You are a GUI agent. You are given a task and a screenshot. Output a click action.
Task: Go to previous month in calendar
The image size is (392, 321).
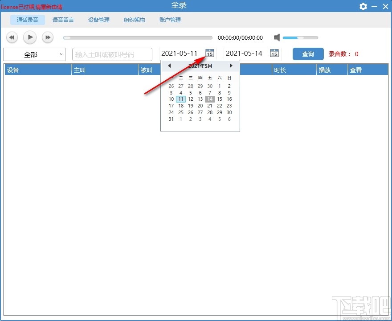tap(169, 66)
